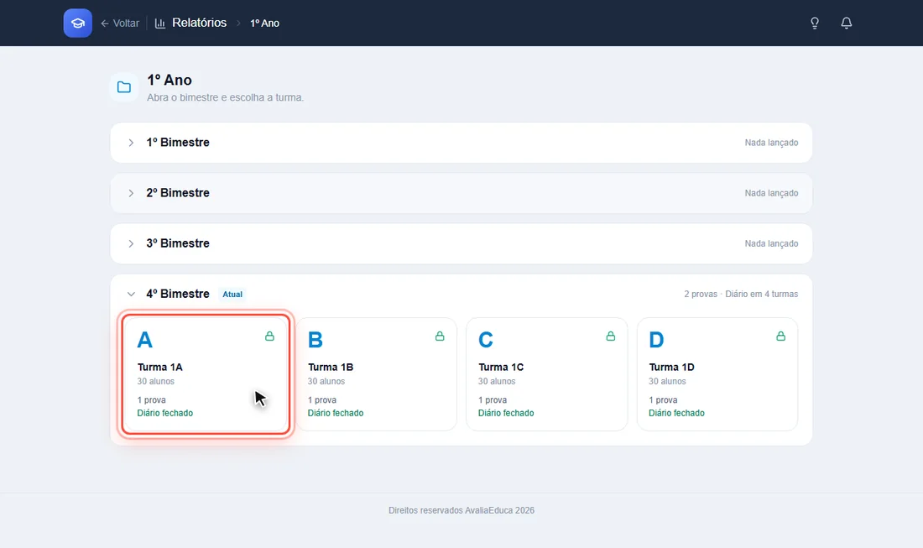
Task: Click the lock icon on Turma 1A
Action: tap(269, 336)
